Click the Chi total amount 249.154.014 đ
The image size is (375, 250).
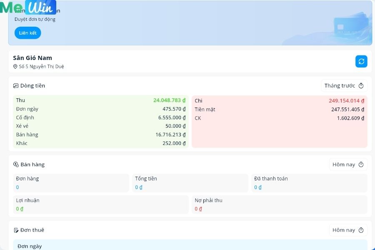click(x=346, y=101)
